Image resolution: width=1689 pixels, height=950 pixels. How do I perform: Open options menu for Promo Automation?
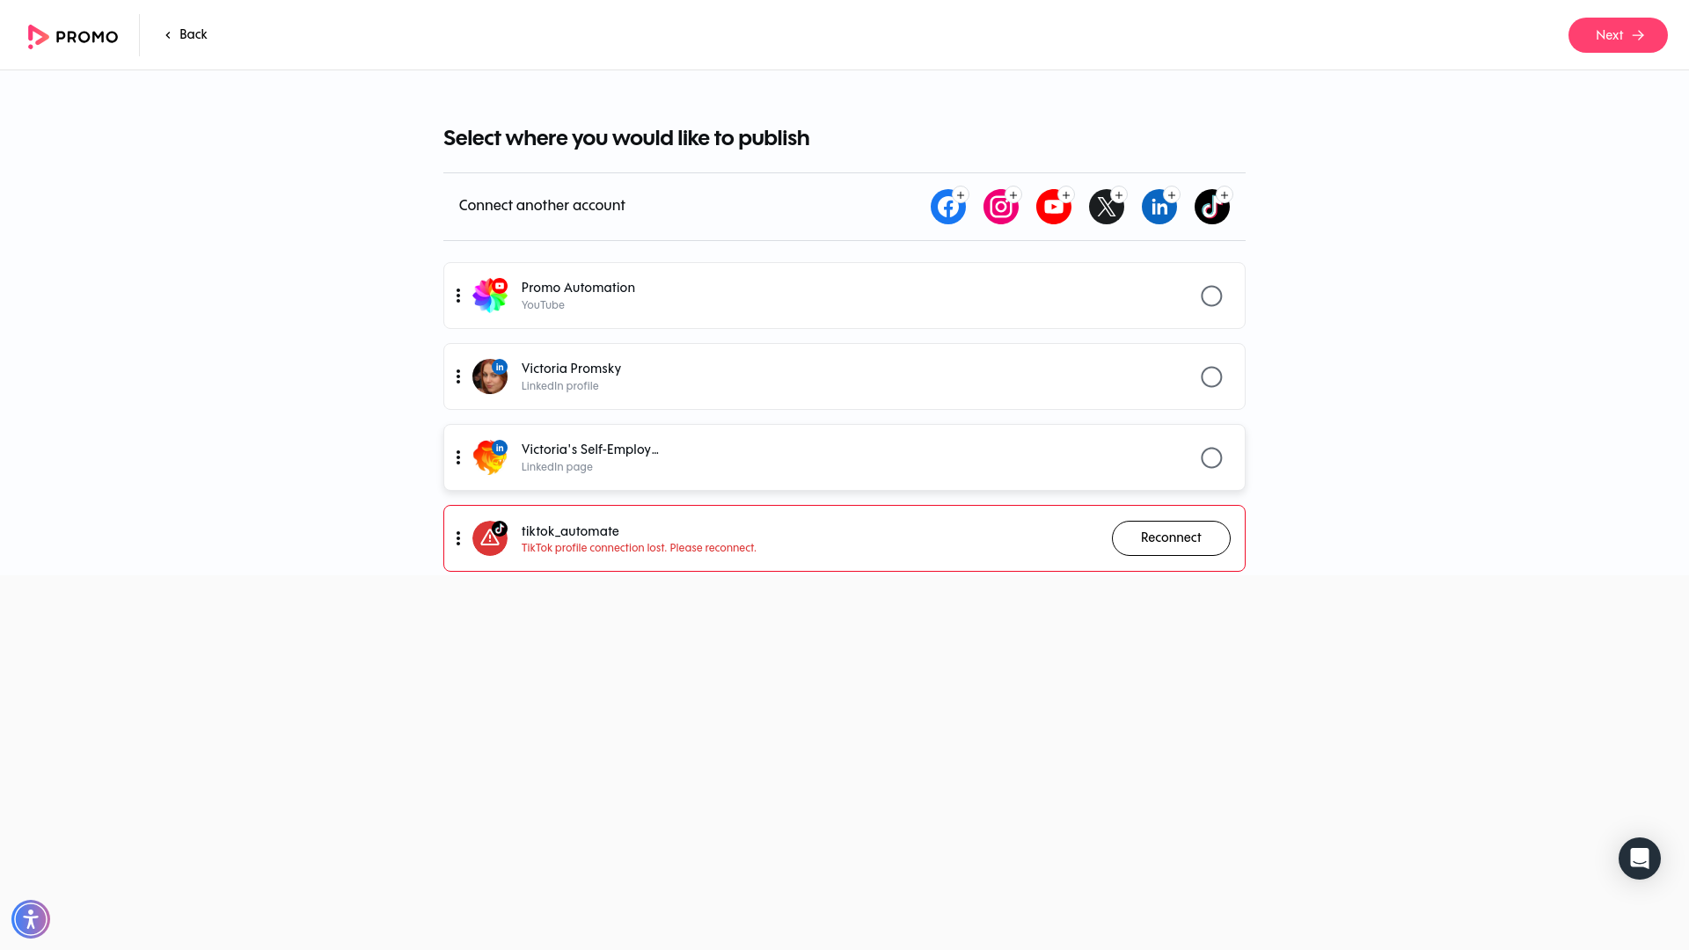point(458,296)
